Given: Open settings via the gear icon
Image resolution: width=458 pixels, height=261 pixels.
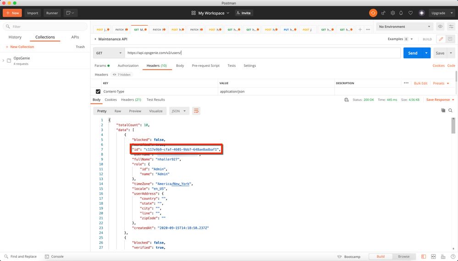Looking at the screenshot, I should (x=392, y=13).
